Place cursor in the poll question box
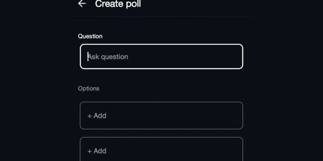The height and width of the screenshot is (161, 323). click(x=161, y=57)
